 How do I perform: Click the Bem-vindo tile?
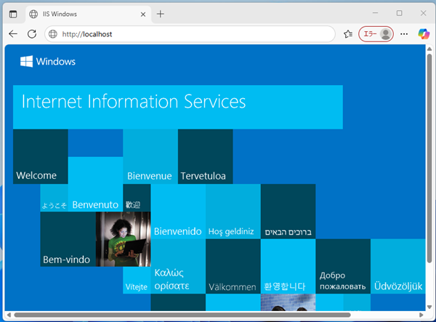coord(68,239)
